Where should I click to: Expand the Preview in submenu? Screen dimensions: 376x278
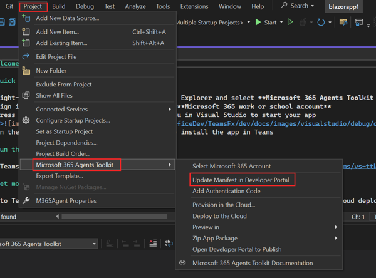[259, 227]
